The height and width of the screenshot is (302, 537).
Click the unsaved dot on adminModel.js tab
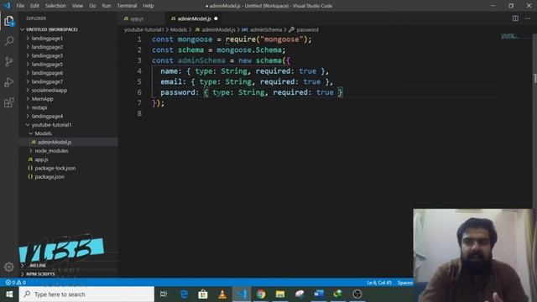[x=216, y=18]
